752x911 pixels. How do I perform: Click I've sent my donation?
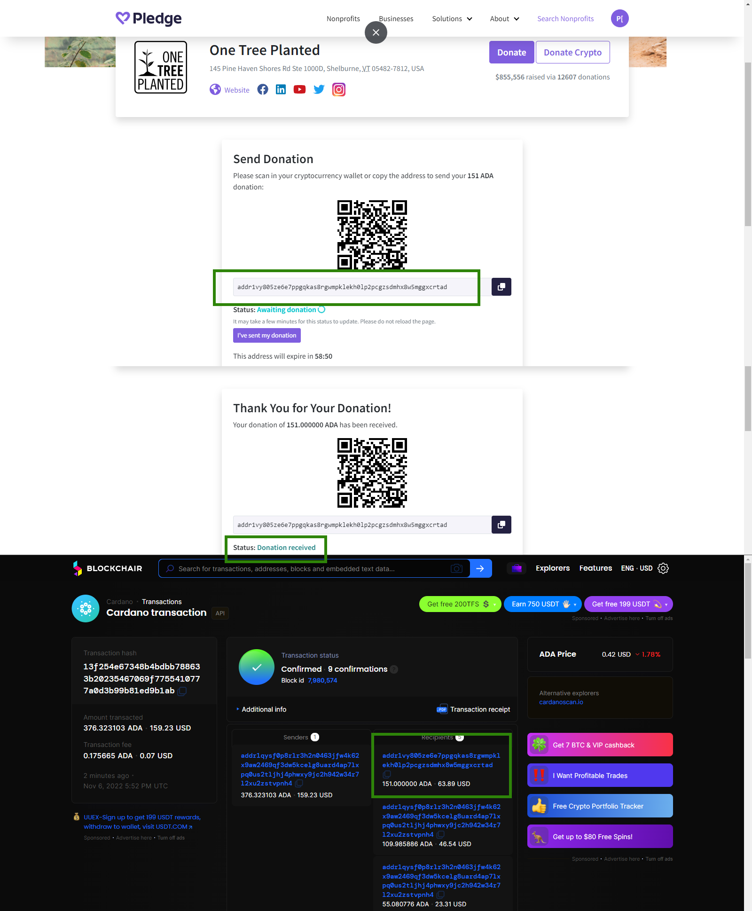pyautogui.click(x=266, y=335)
